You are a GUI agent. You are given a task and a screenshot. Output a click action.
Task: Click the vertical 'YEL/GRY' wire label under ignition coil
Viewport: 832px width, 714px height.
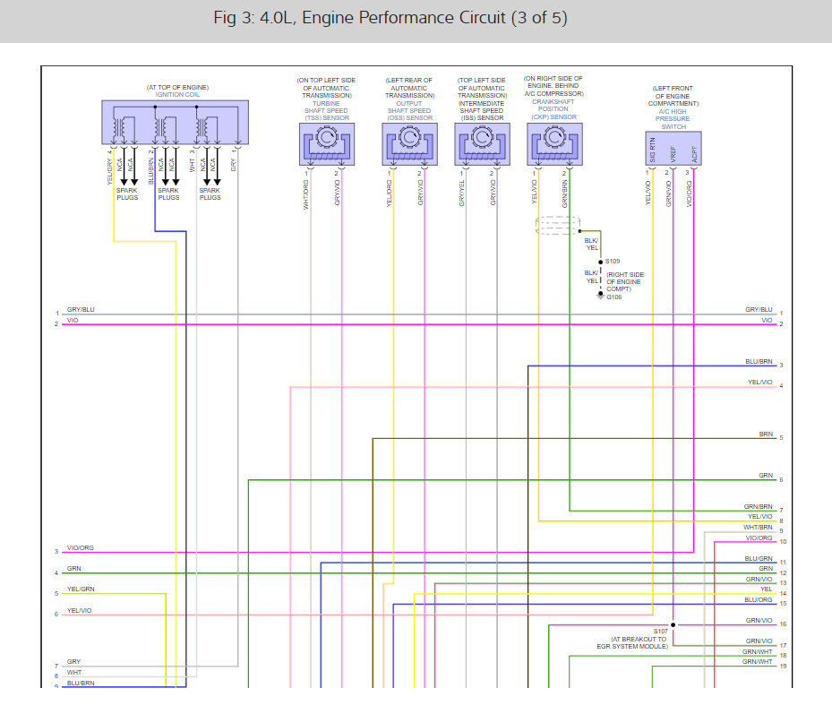(110, 171)
